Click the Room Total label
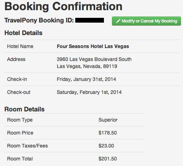This screenshot has height=166, width=183. pos(20,159)
